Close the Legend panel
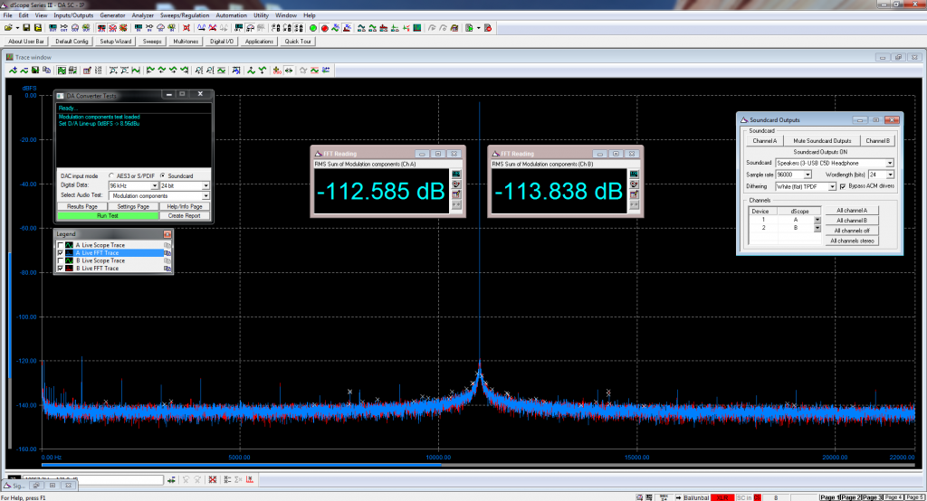This screenshot has width=927, height=501. pos(167,234)
